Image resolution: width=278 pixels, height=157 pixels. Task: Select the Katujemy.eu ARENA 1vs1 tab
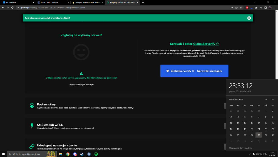click(122, 3)
